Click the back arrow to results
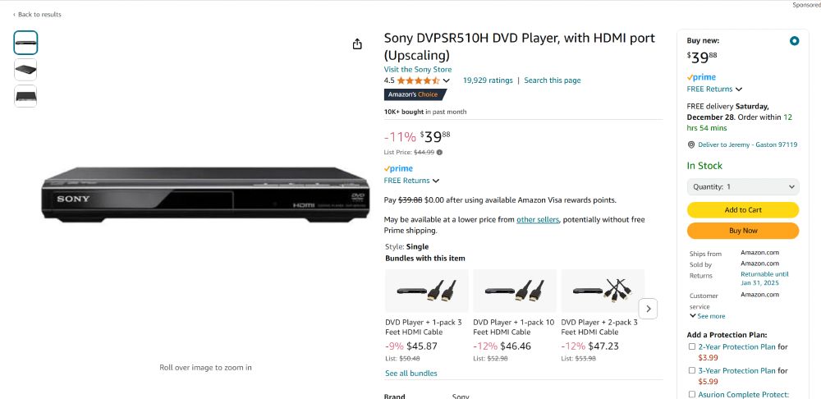This screenshot has height=399, width=821. click(x=14, y=15)
